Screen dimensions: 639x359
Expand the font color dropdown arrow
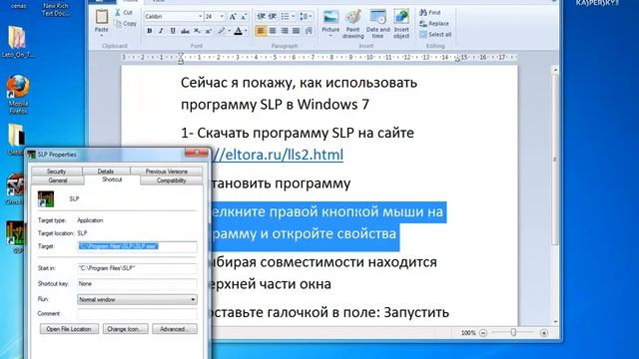pyautogui.click(x=246, y=31)
